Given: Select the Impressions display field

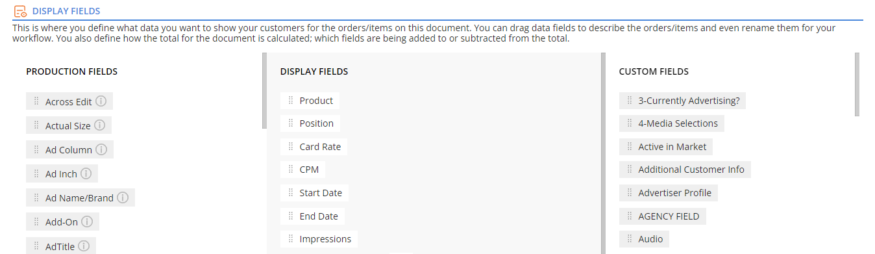Looking at the screenshot, I should pyautogui.click(x=319, y=239).
